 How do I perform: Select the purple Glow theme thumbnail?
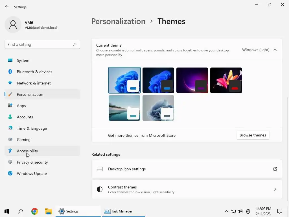tap(192, 80)
